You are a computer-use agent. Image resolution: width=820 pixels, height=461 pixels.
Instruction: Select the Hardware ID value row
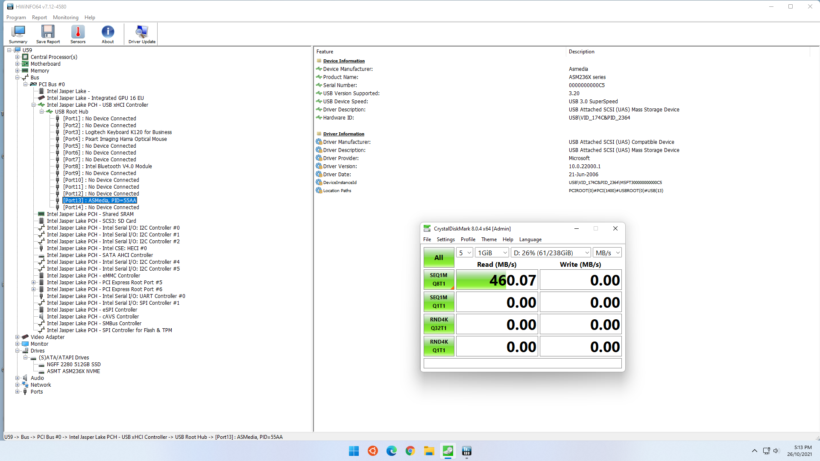point(599,118)
